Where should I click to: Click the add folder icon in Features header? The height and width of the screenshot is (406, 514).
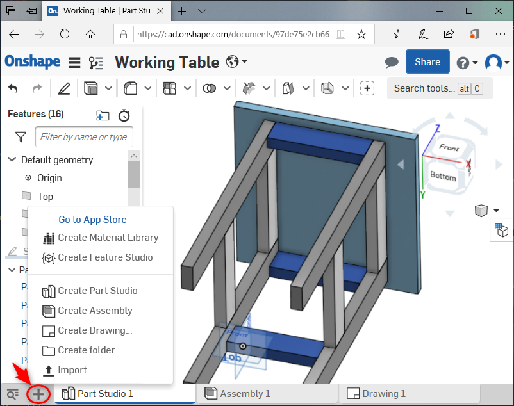click(103, 115)
